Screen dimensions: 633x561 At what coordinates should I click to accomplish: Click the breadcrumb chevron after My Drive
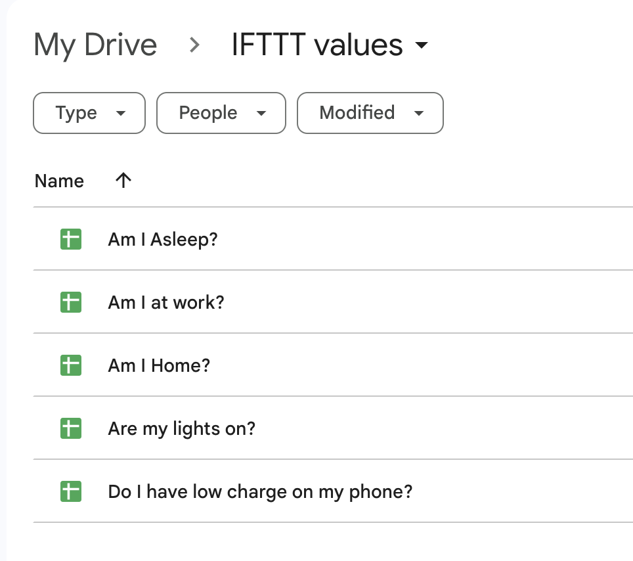tap(194, 45)
